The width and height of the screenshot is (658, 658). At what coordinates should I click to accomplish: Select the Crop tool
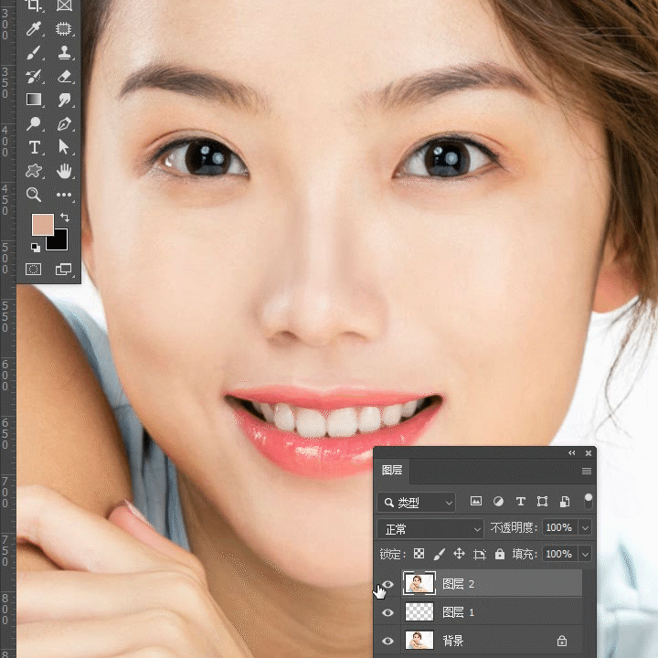[x=34, y=5]
